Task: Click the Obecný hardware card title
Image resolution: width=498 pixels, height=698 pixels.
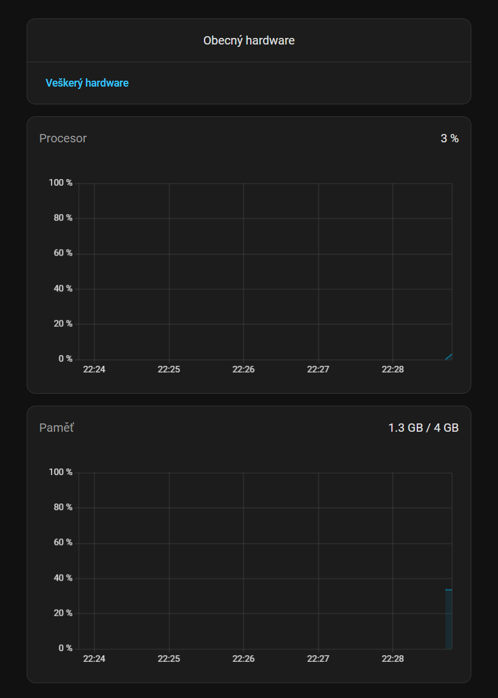Action: (249, 40)
